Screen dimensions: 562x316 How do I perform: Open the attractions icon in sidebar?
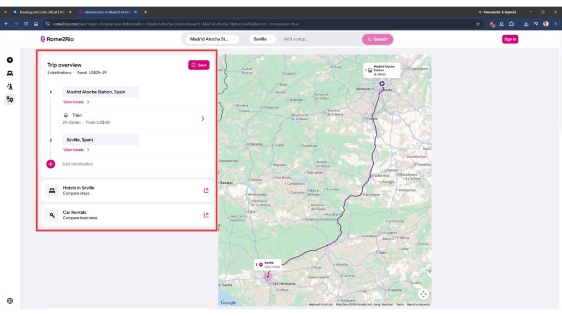(10, 86)
